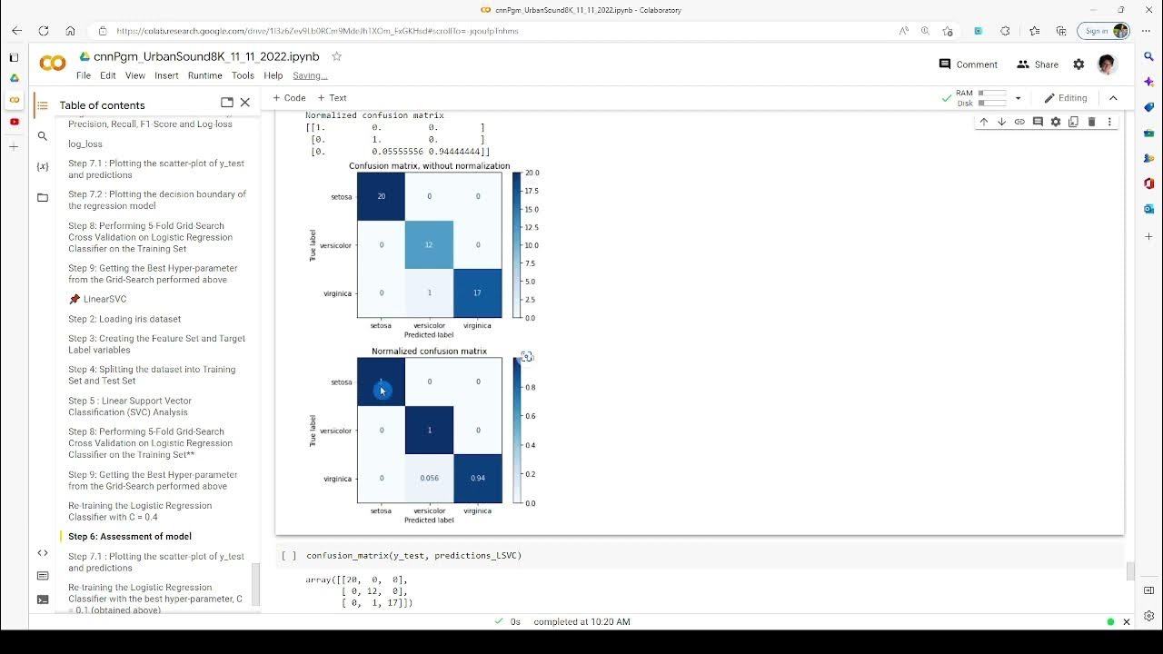The image size is (1163, 654).
Task: Move cell up with the up arrow
Action: click(x=983, y=122)
